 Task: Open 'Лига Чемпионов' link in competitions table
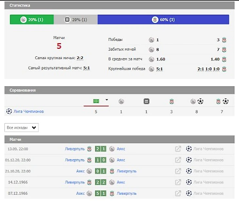click(28, 111)
